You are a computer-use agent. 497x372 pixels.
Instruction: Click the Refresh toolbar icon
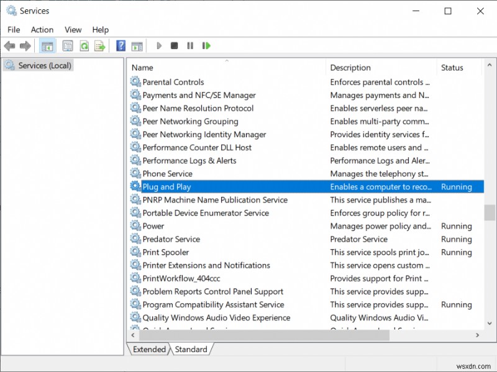[x=84, y=46]
